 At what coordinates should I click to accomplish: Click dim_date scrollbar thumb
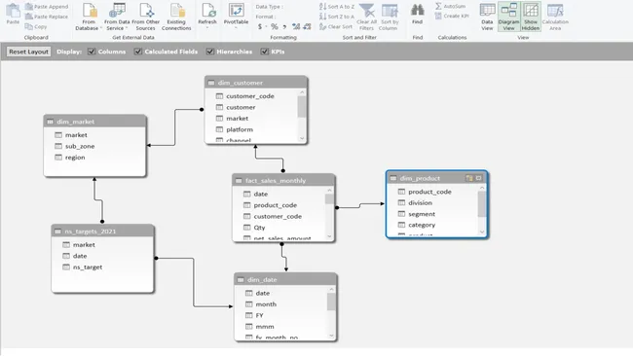[x=331, y=302]
